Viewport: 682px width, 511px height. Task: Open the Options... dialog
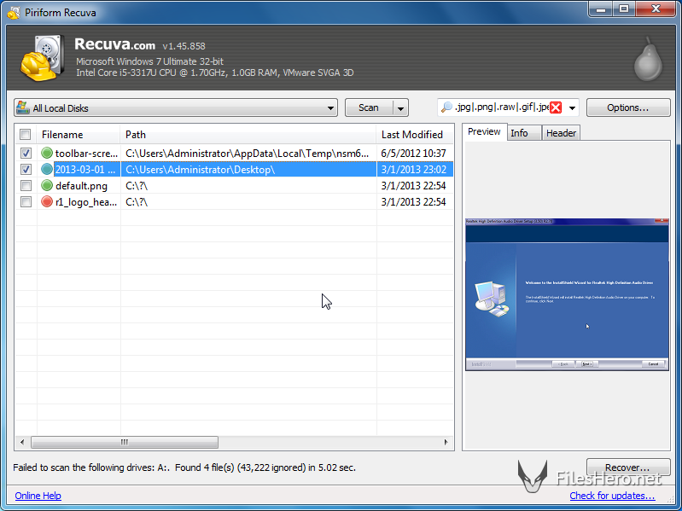click(628, 107)
